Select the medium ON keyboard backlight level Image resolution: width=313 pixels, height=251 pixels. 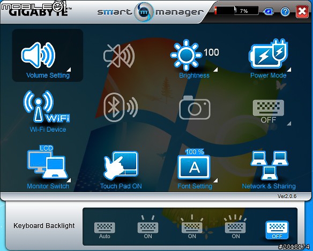pos(192,227)
